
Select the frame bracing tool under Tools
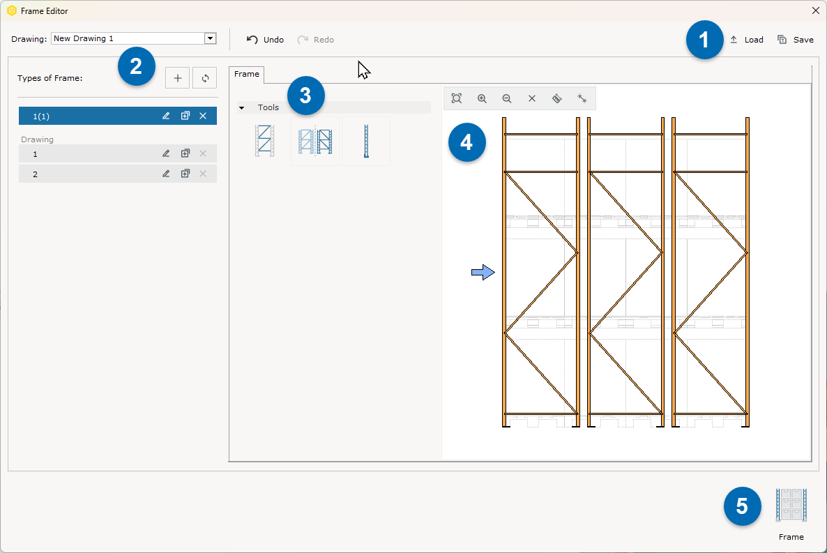(x=264, y=140)
